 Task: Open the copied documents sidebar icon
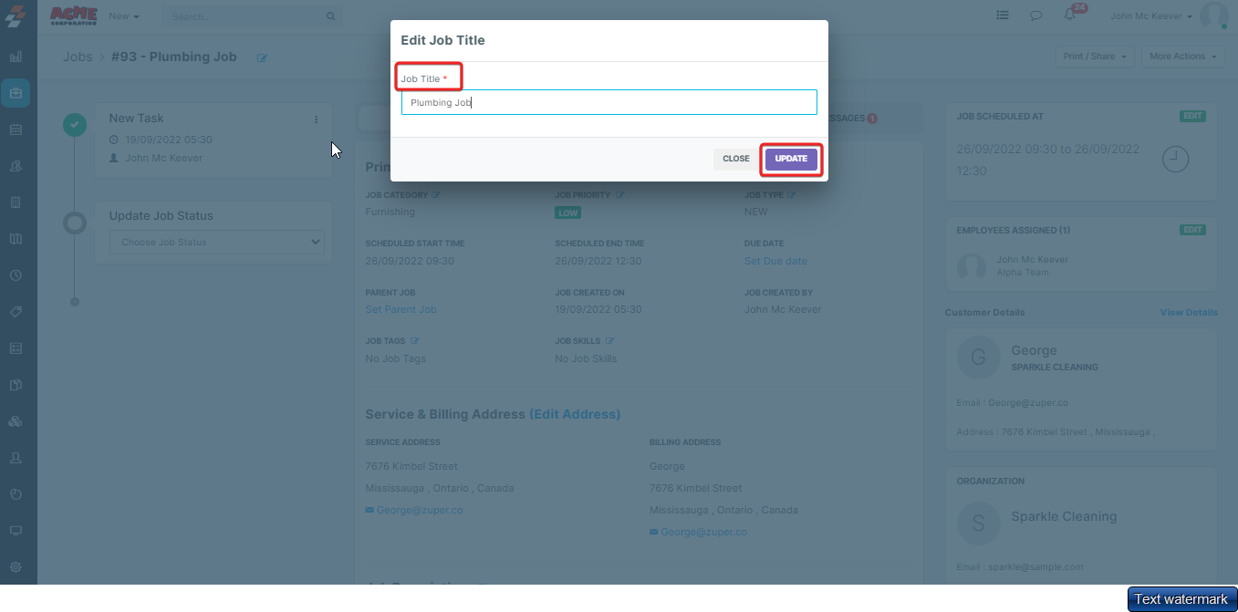click(16, 385)
